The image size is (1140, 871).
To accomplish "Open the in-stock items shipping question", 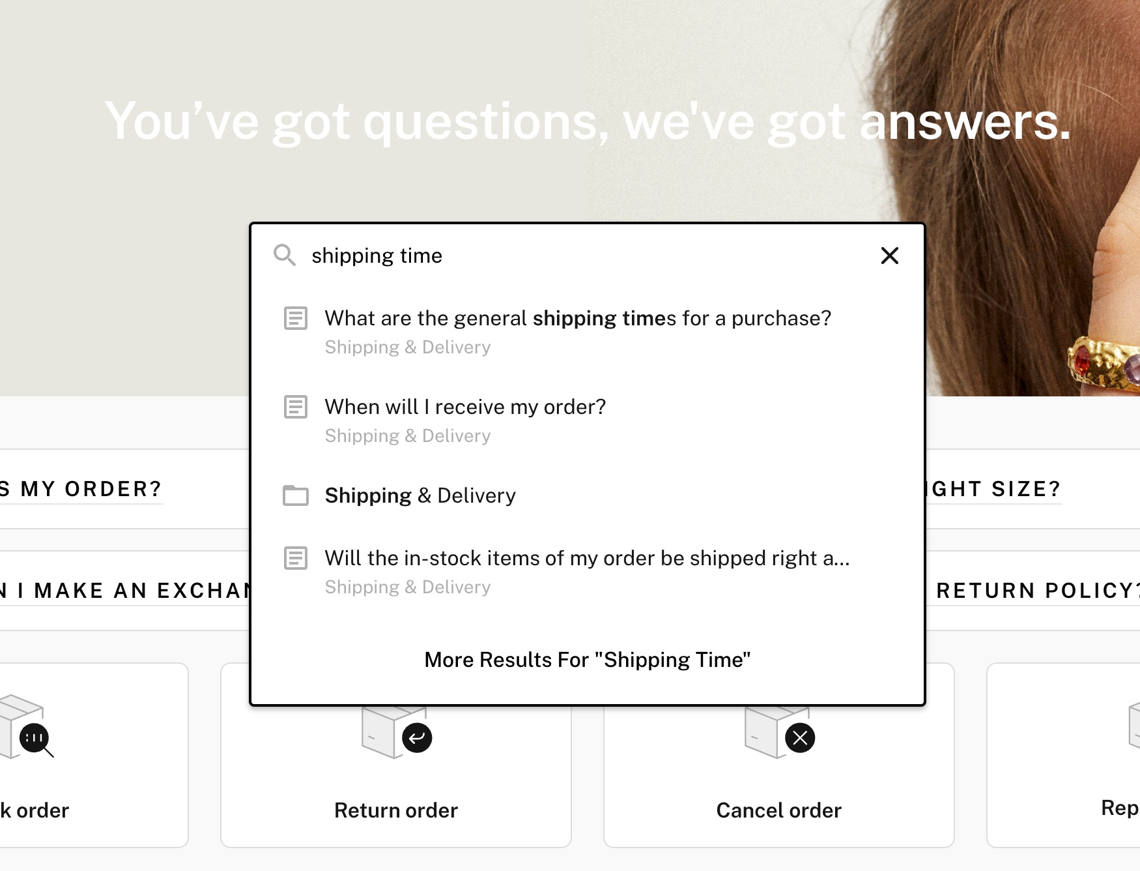I will pyautogui.click(x=587, y=558).
